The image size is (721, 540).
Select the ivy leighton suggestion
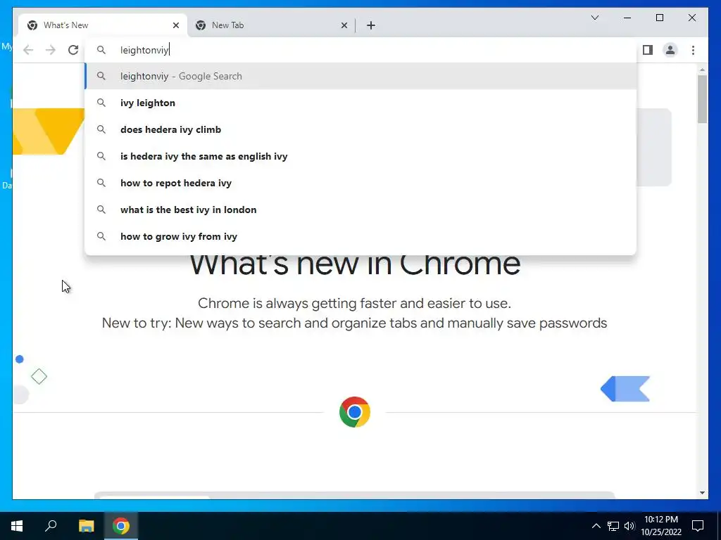[361, 103]
